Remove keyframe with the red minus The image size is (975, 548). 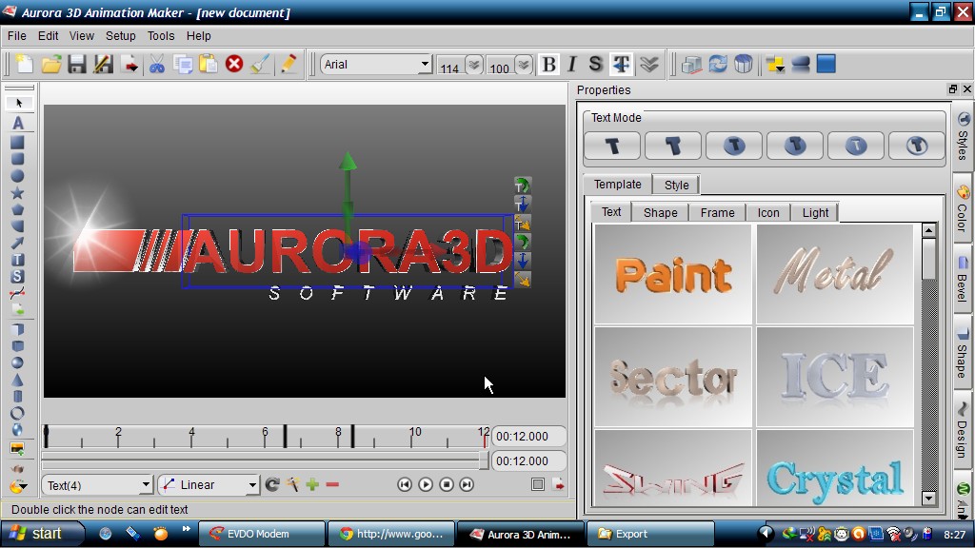point(332,484)
